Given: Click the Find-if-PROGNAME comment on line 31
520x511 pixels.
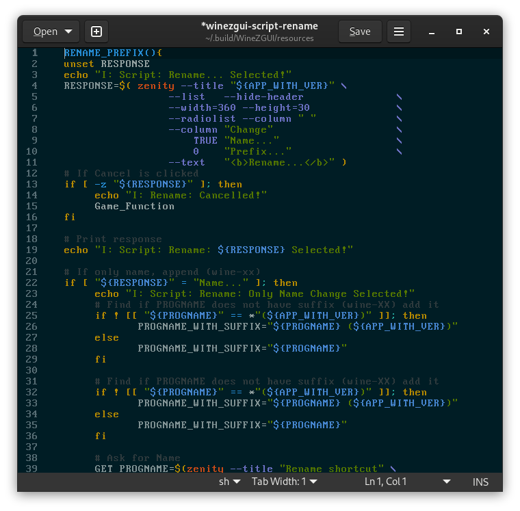Looking at the screenshot, I should click(x=267, y=381).
